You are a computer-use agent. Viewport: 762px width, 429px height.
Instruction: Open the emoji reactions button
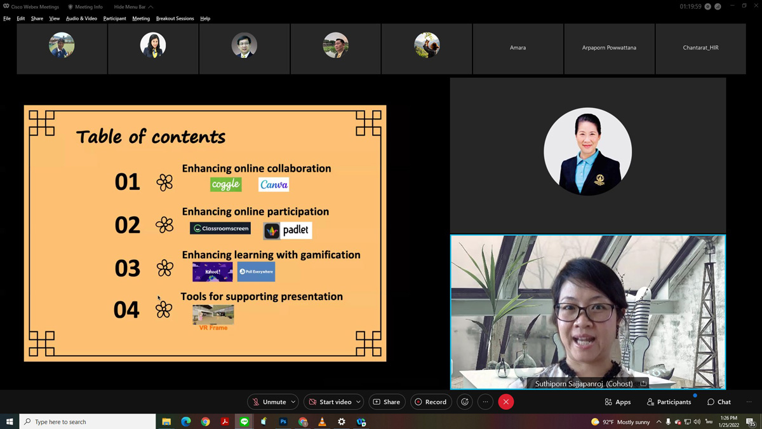tap(465, 402)
